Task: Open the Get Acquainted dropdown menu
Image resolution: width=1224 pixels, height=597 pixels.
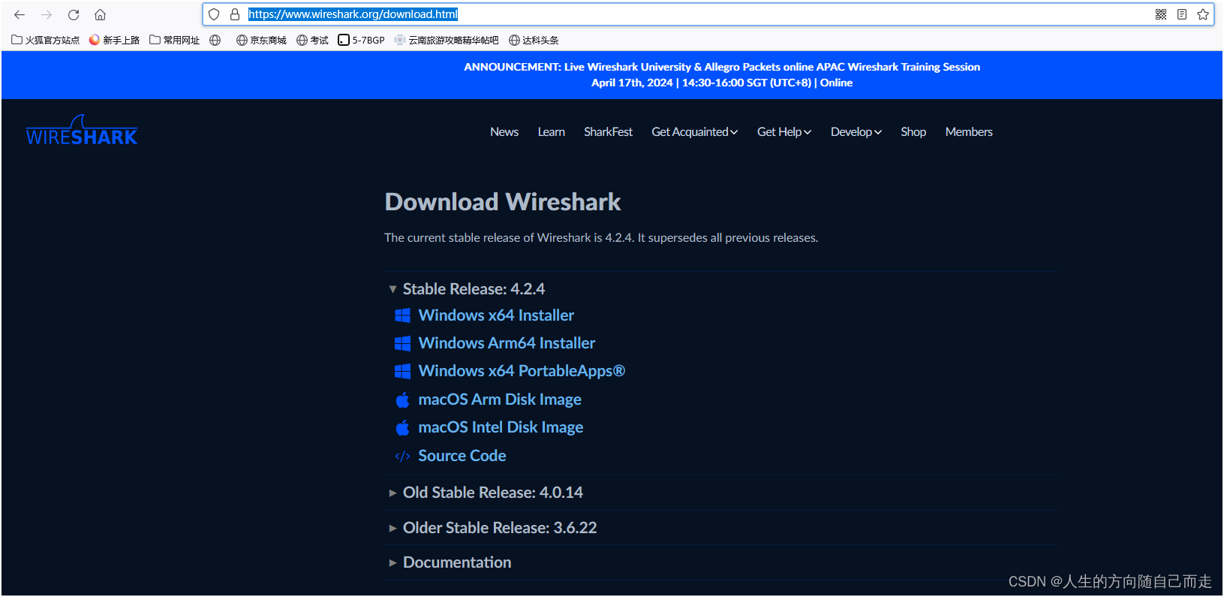Action: [694, 131]
